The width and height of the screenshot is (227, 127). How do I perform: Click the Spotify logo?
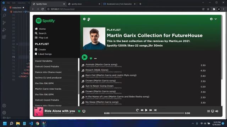[x=45, y=21]
